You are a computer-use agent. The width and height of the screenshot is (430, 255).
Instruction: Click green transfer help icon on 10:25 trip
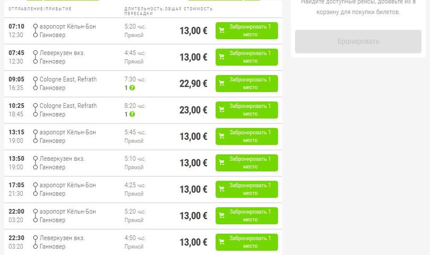tap(132, 114)
